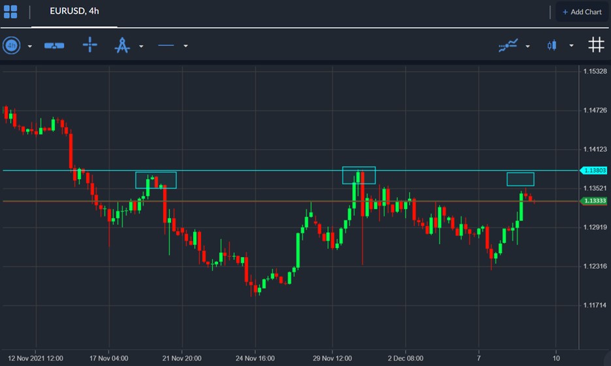Click the 24 Nov 16:00 time label
This screenshot has width=611, height=366.
pyautogui.click(x=255, y=358)
